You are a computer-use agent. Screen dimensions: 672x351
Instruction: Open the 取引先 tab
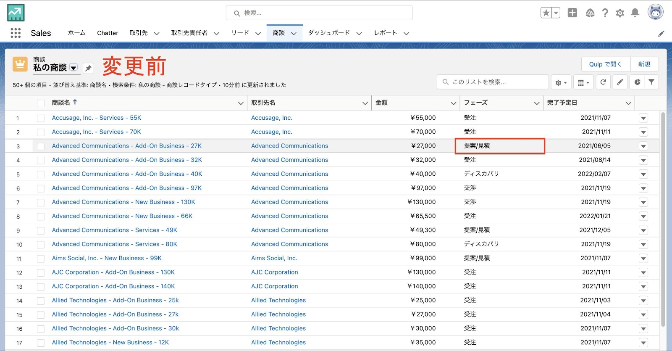[139, 33]
